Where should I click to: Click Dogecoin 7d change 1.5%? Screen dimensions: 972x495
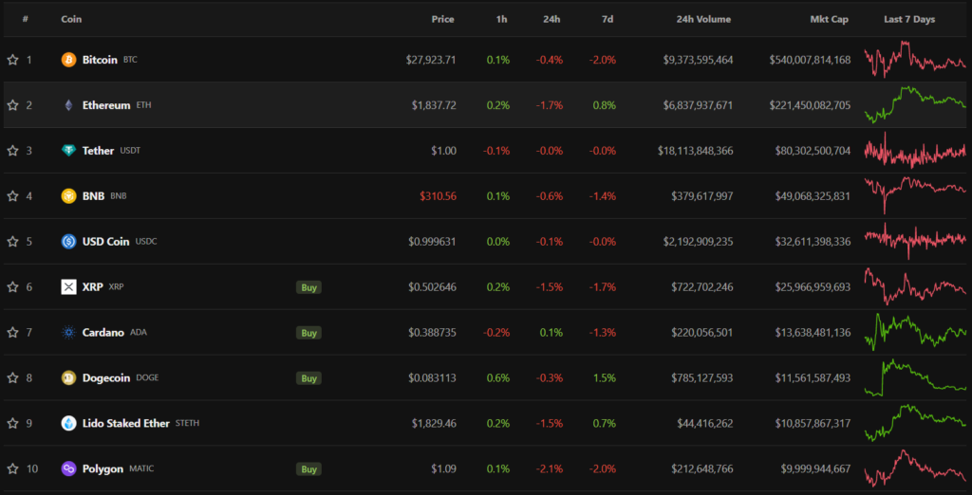coord(605,378)
